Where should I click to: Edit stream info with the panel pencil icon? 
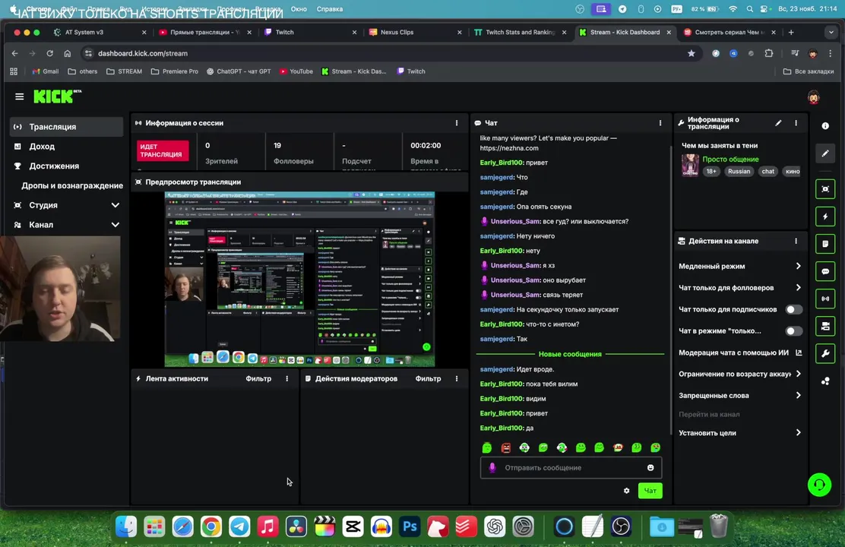click(778, 123)
